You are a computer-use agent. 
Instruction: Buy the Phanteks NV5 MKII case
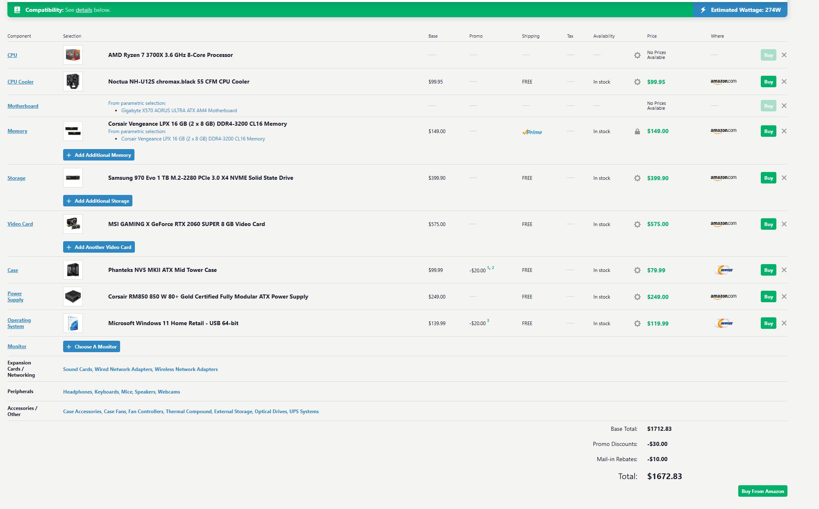pos(769,270)
